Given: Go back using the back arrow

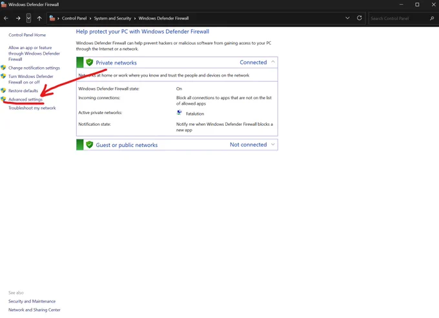Looking at the screenshot, I should (6, 18).
